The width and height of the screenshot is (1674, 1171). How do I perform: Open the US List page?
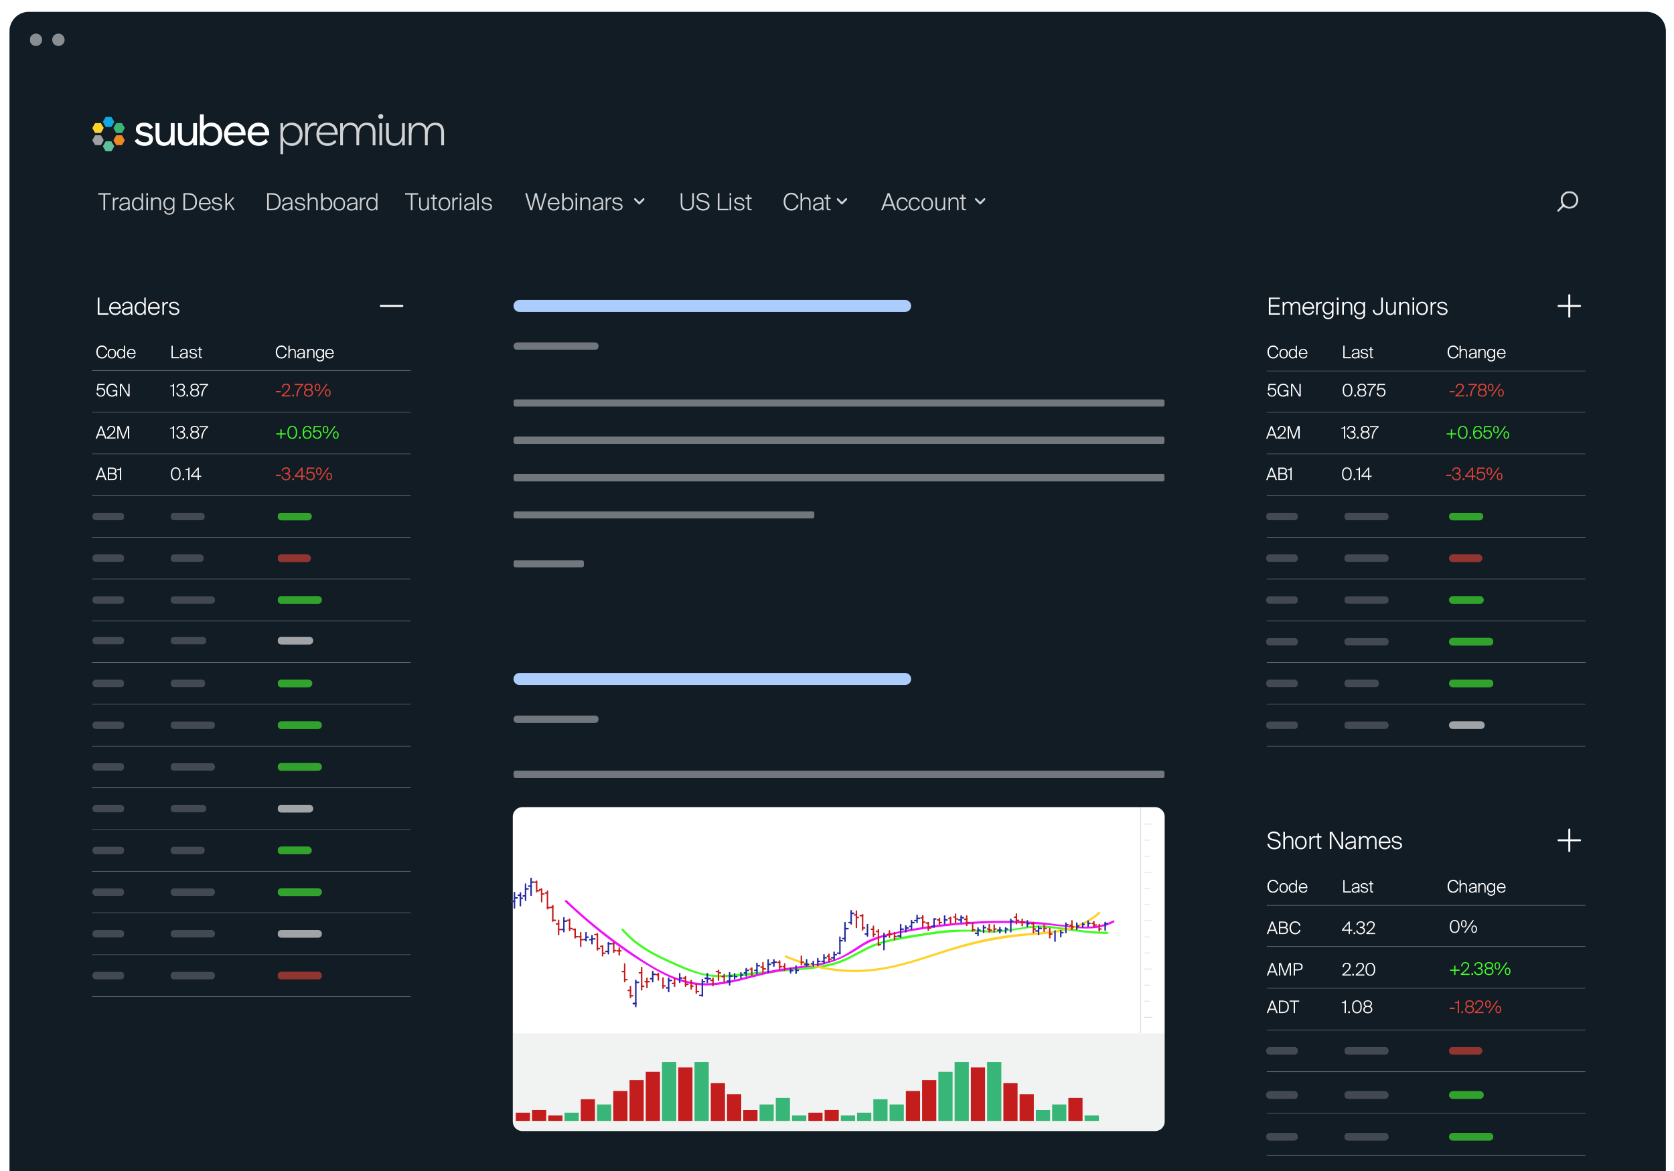714,202
